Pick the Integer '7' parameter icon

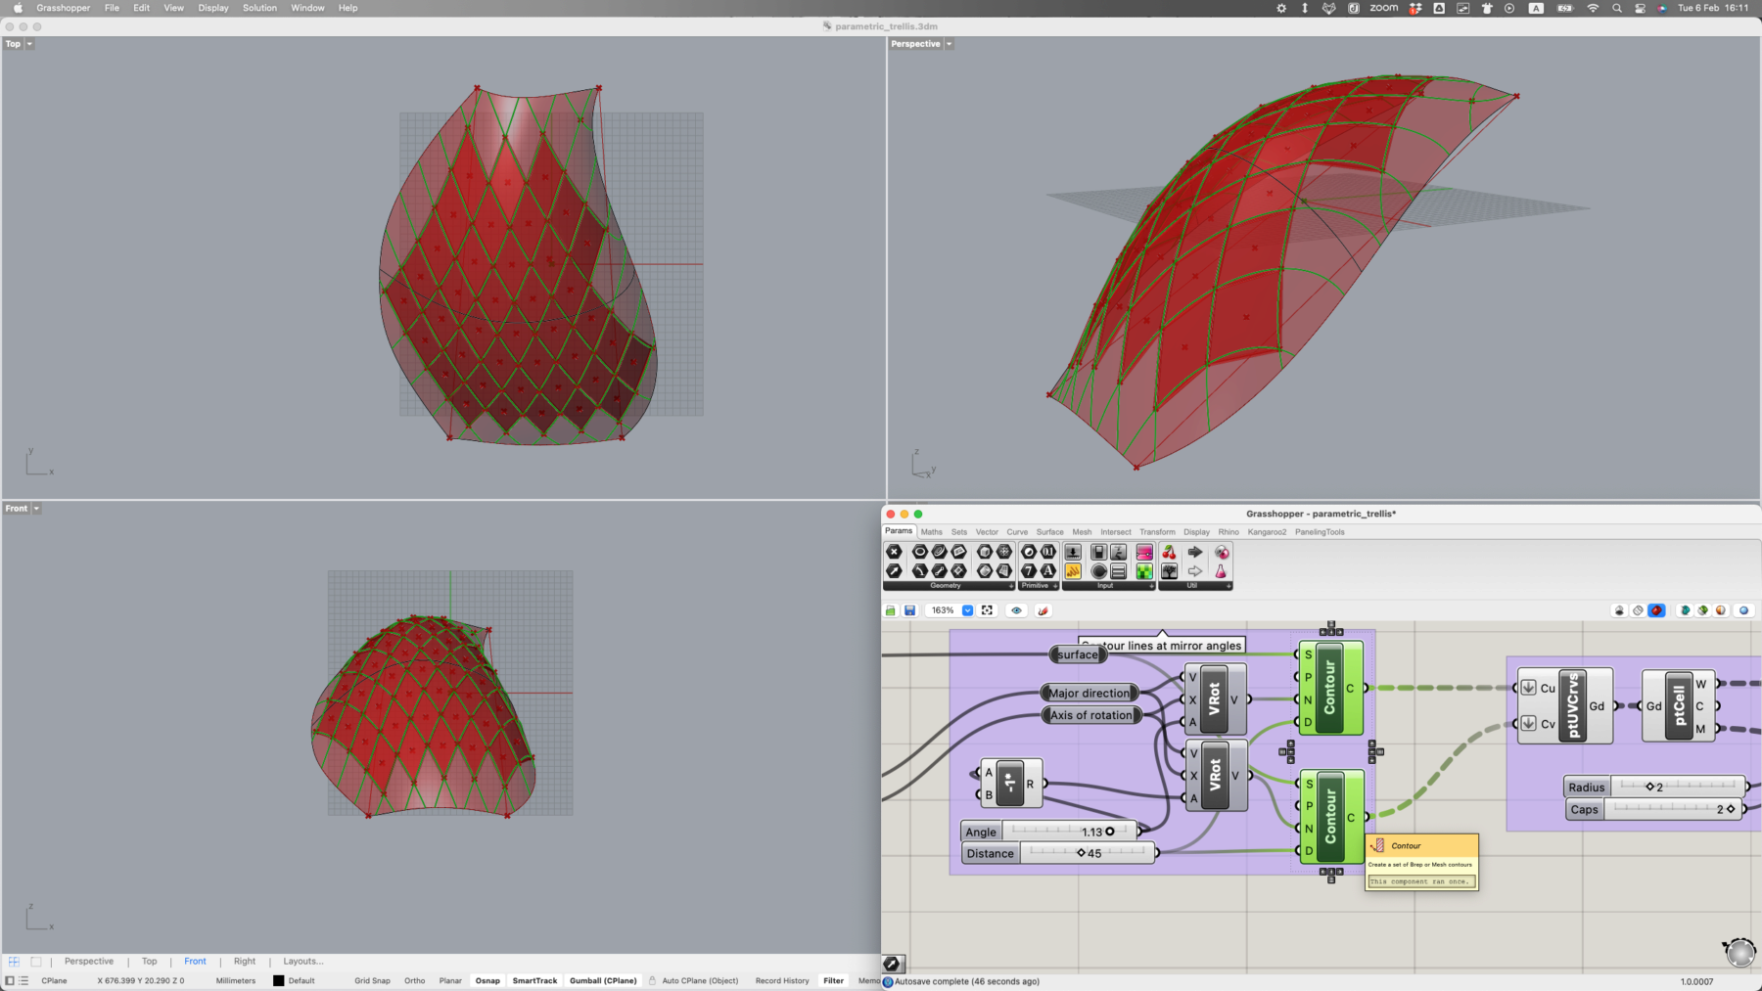(x=1029, y=570)
